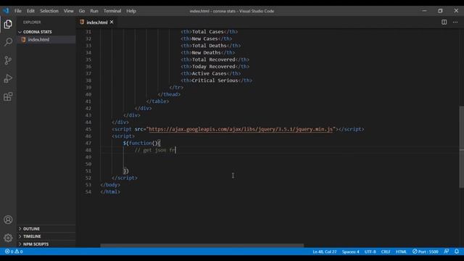Image resolution: width=464 pixels, height=261 pixels.
Task: Click the 'New Deaths' text on line 34
Action: point(206,53)
